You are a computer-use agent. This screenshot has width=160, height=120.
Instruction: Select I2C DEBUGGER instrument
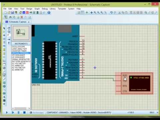tap(18, 57)
